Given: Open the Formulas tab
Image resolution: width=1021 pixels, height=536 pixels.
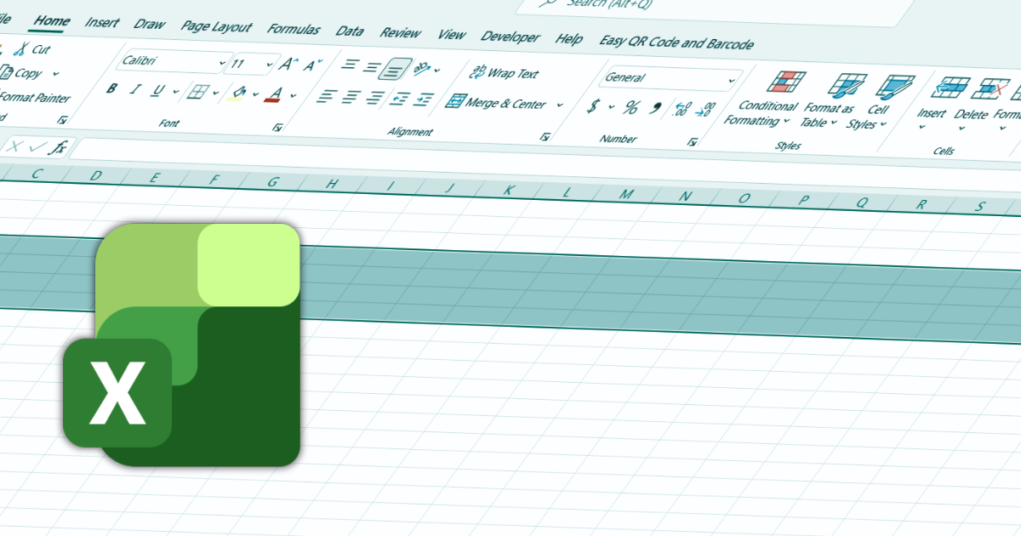Looking at the screenshot, I should (x=294, y=29).
